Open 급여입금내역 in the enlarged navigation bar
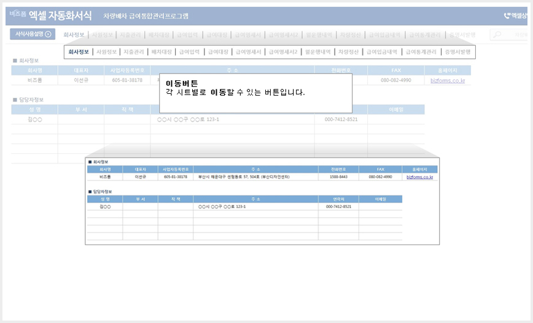 click(x=382, y=52)
